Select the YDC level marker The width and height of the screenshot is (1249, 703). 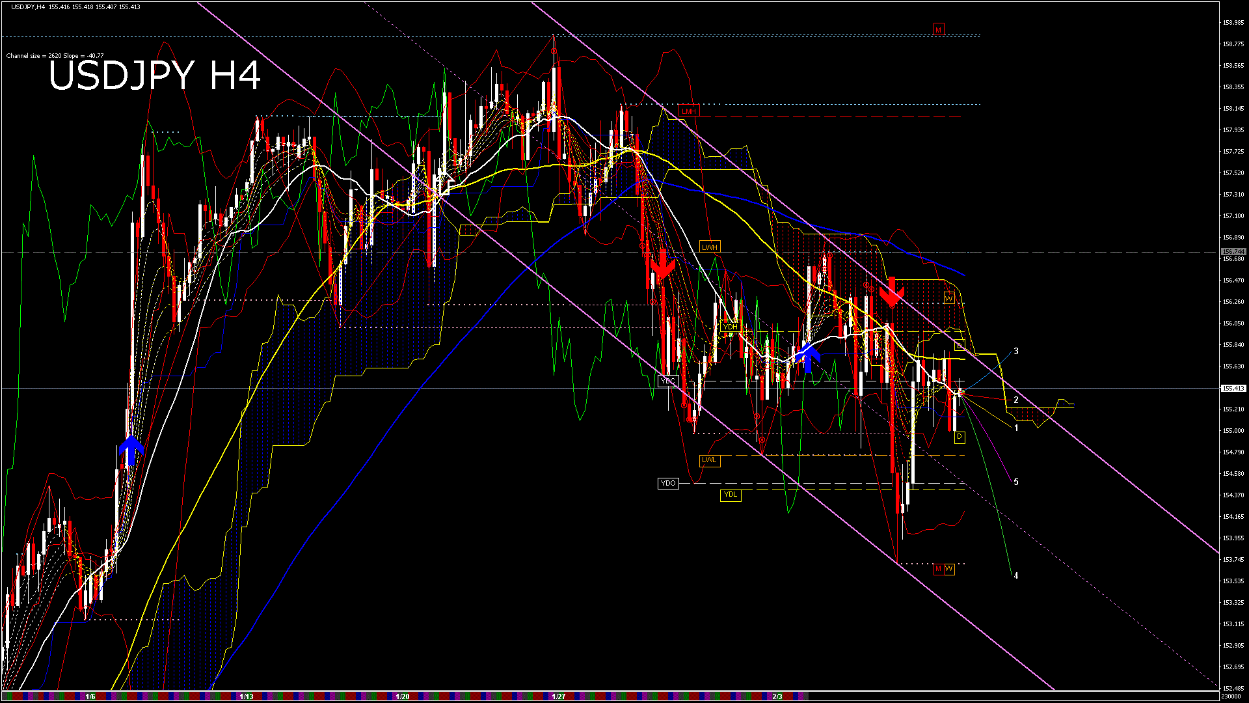pos(667,381)
